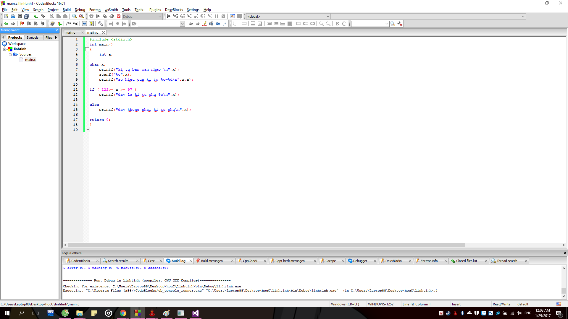The height and width of the screenshot is (319, 568).
Task: Click the Rebuild icon
Action: point(112,17)
